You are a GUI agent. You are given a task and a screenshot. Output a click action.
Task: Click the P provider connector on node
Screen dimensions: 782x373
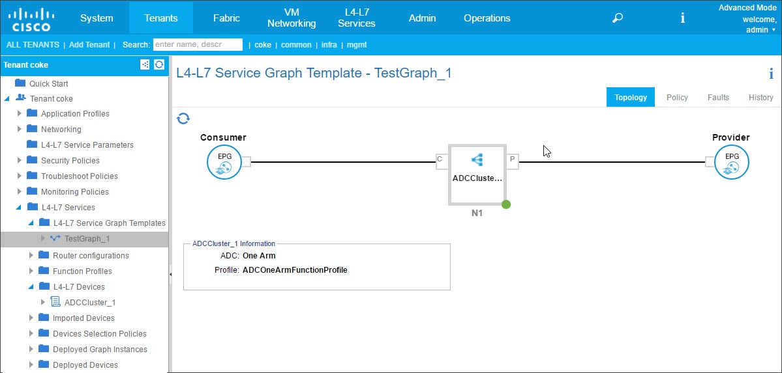513,162
